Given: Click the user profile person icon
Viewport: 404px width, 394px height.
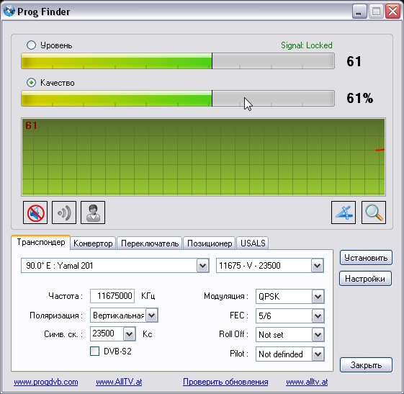Looking at the screenshot, I should pyautogui.click(x=93, y=212).
